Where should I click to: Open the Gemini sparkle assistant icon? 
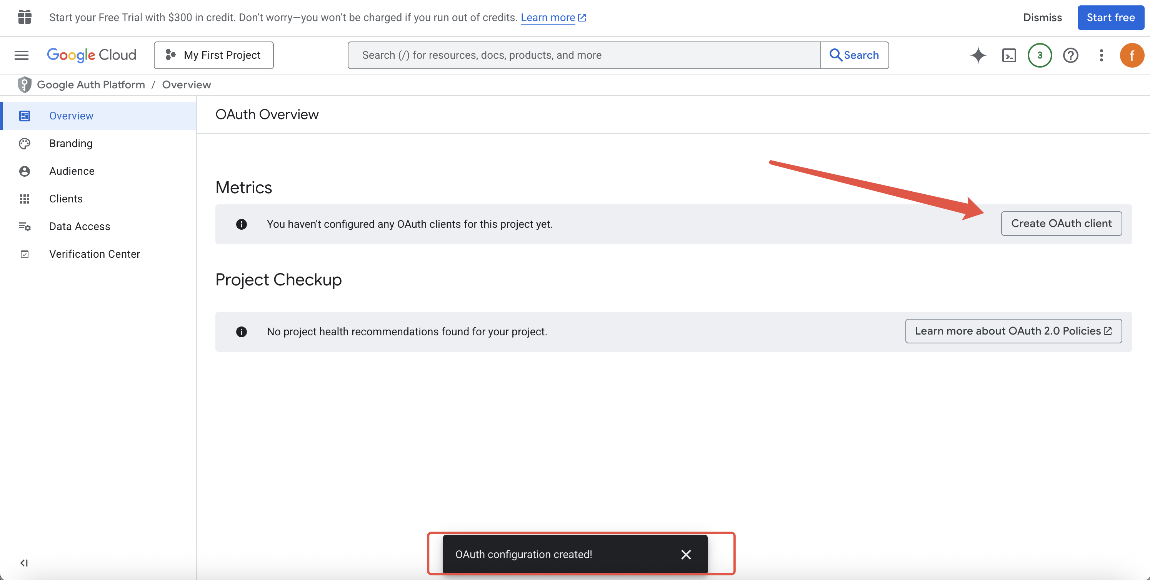pyautogui.click(x=978, y=55)
